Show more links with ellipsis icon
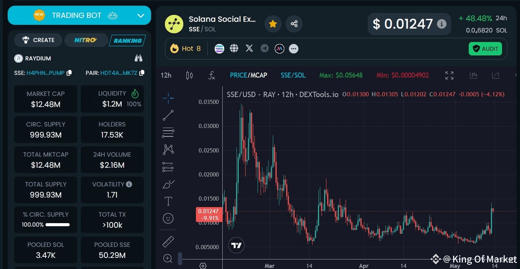 pyautogui.click(x=293, y=49)
